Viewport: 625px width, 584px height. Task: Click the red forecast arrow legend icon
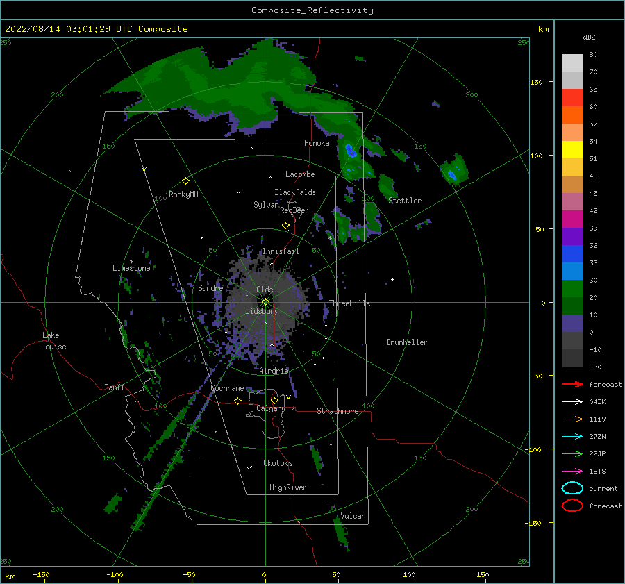pos(572,384)
